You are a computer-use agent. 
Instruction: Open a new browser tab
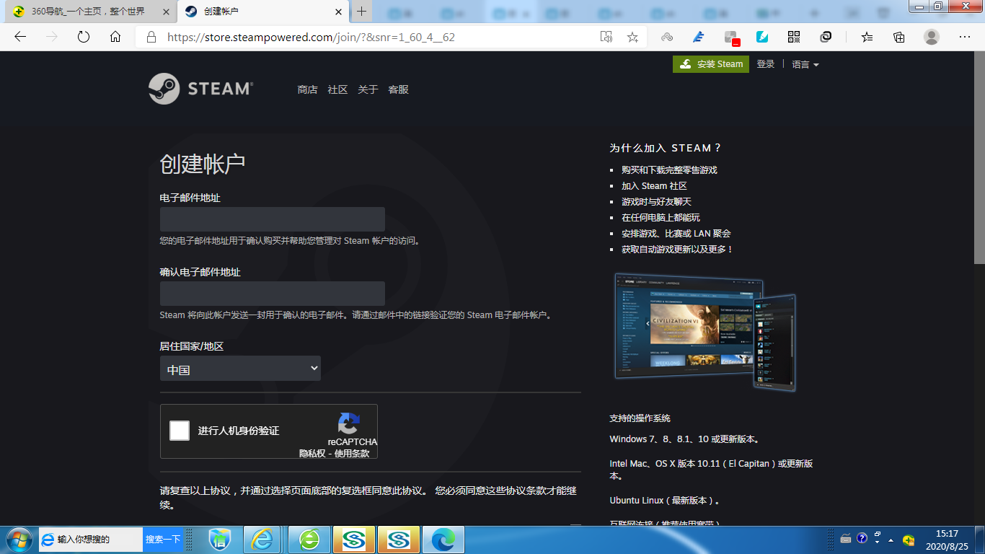click(362, 11)
